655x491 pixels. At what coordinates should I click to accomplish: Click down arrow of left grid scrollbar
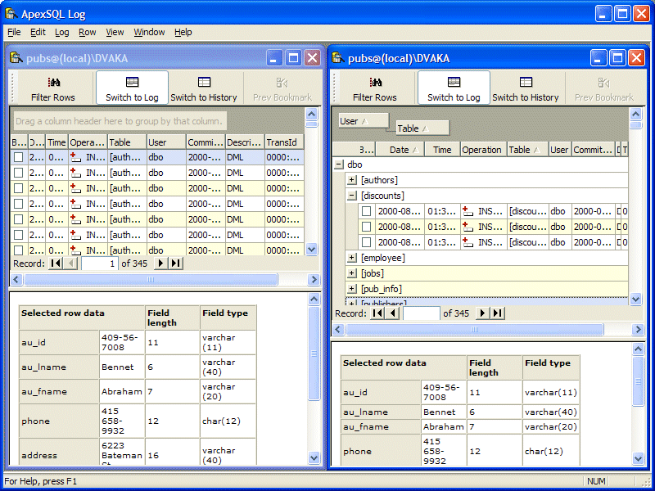tap(312, 250)
